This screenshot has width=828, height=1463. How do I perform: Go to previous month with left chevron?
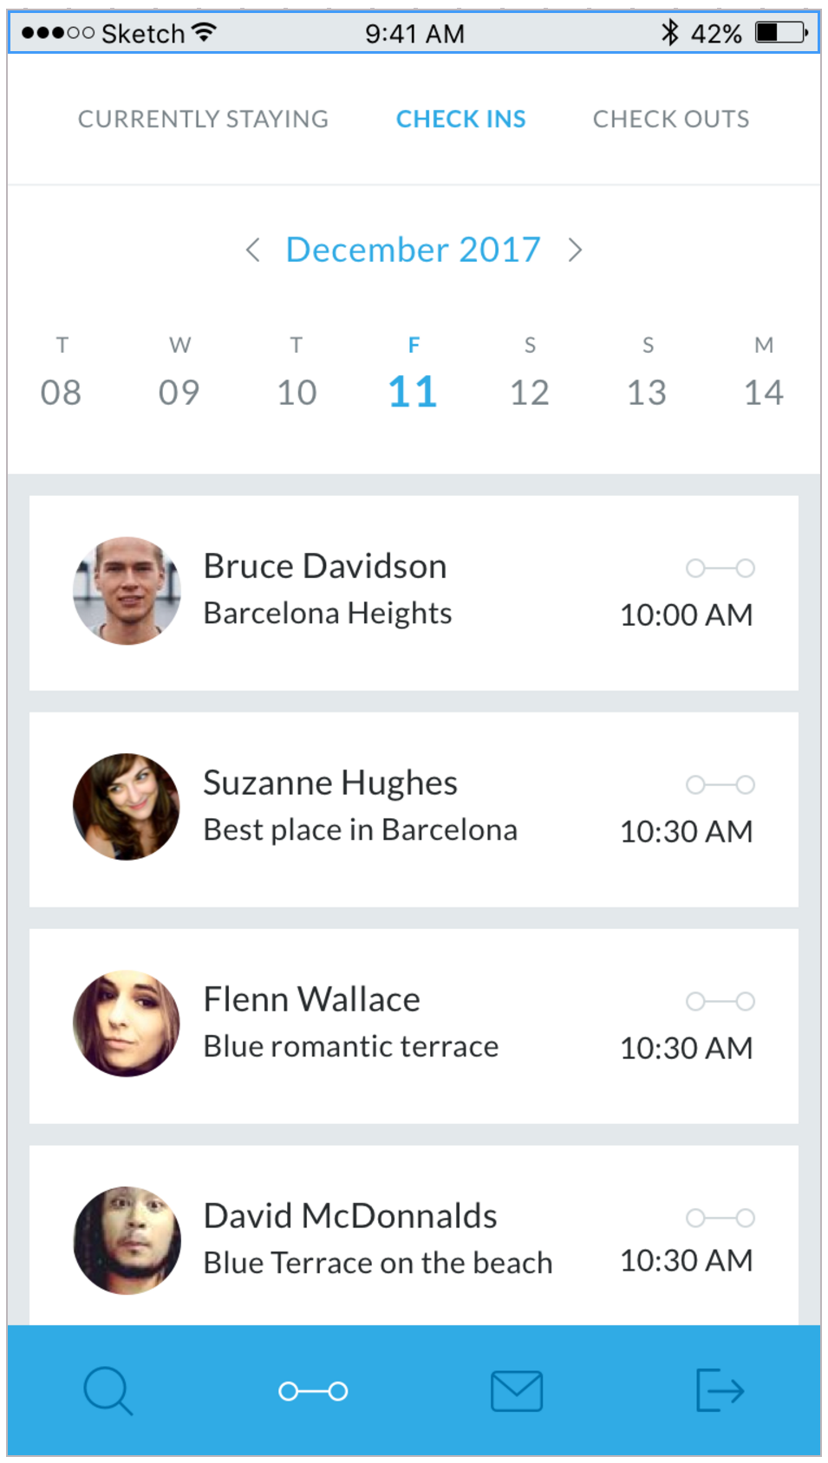pos(252,250)
